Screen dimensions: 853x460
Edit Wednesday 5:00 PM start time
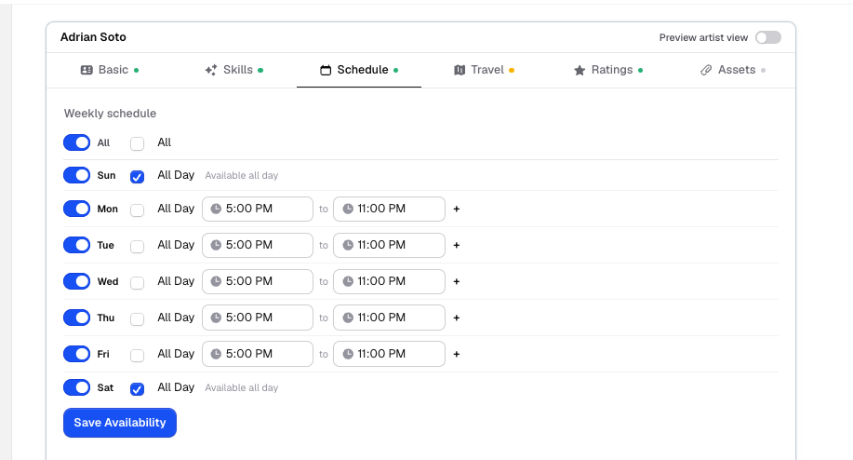click(x=258, y=281)
